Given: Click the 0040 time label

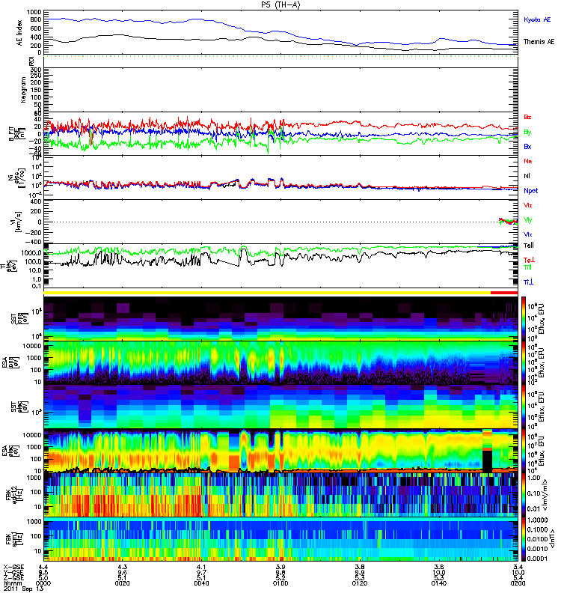Looking at the screenshot, I should pos(201,583).
